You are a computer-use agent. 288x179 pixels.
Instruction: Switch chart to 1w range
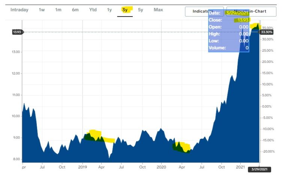click(x=42, y=10)
